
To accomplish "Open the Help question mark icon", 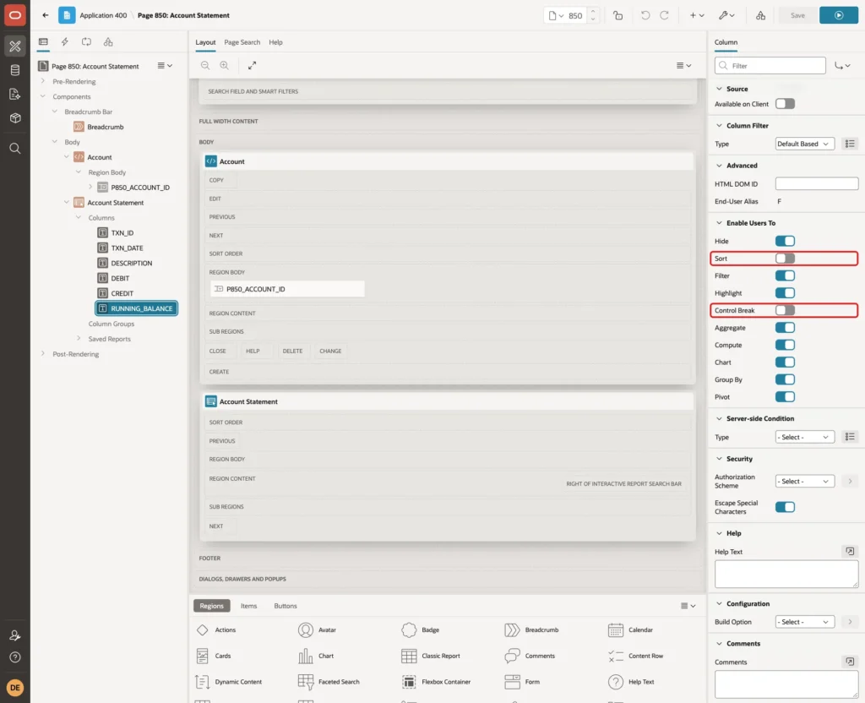I will 15,657.
